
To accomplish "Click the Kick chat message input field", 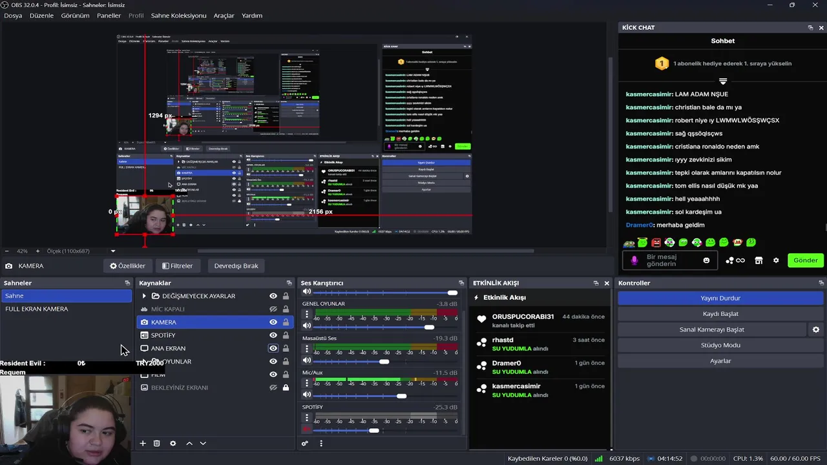I will tap(669, 260).
